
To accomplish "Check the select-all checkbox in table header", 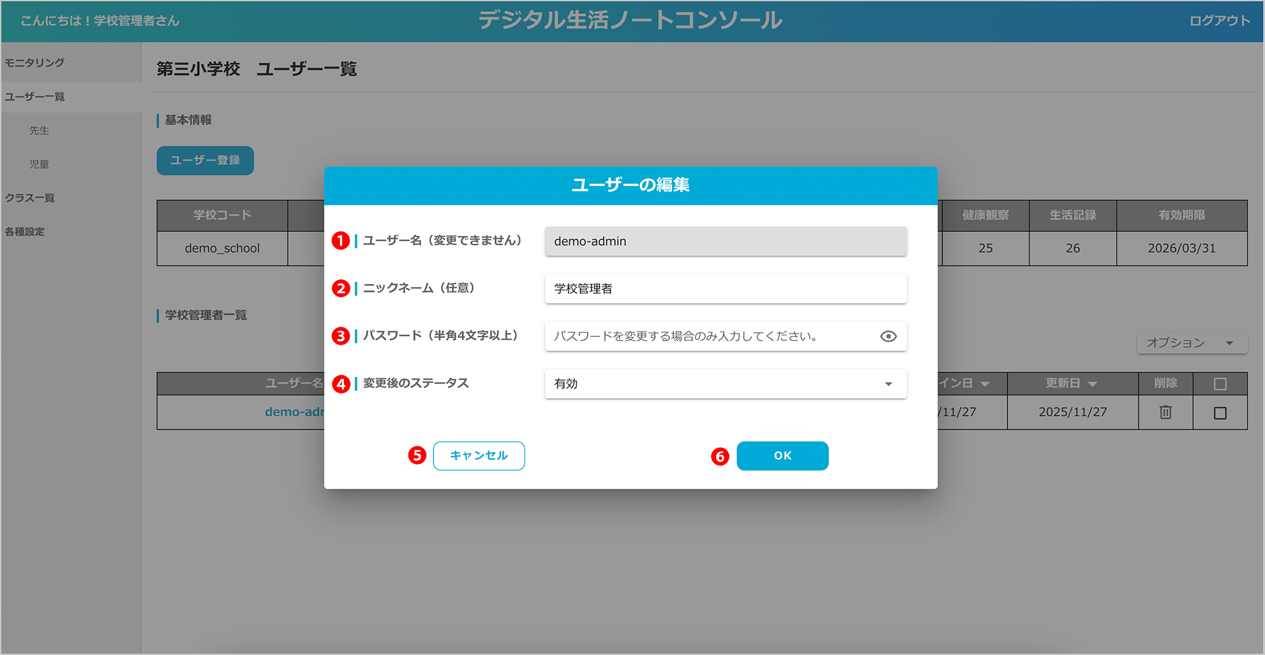I will pyautogui.click(x=1220, y=384).
